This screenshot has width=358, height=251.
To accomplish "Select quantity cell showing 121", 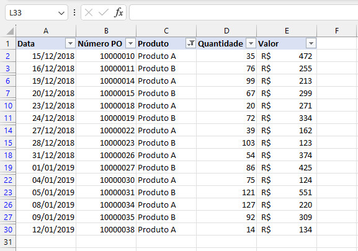I will (x=226, y=192).
